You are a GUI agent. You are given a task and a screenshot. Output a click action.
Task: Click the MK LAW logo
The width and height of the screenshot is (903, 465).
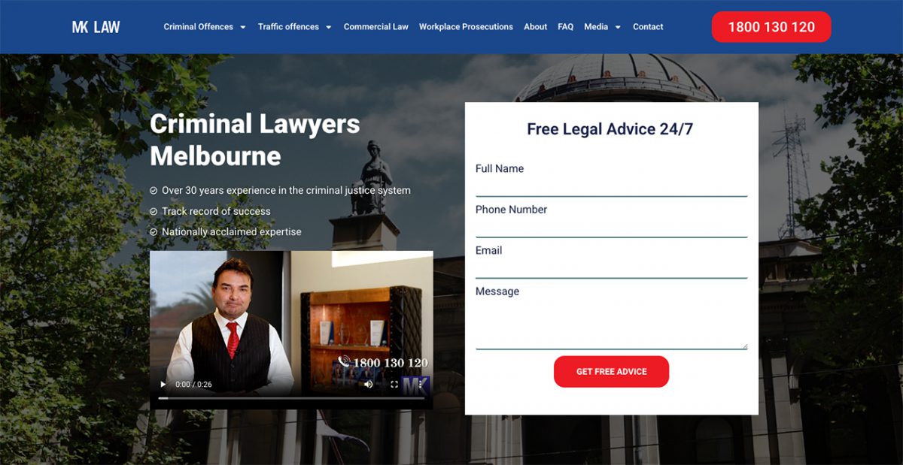tap(96, 27)
